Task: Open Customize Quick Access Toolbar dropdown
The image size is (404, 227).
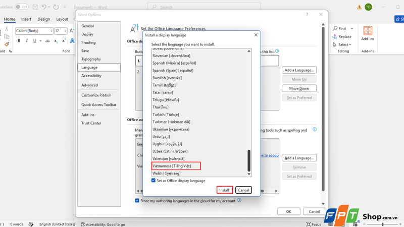Action: point(65,7)
